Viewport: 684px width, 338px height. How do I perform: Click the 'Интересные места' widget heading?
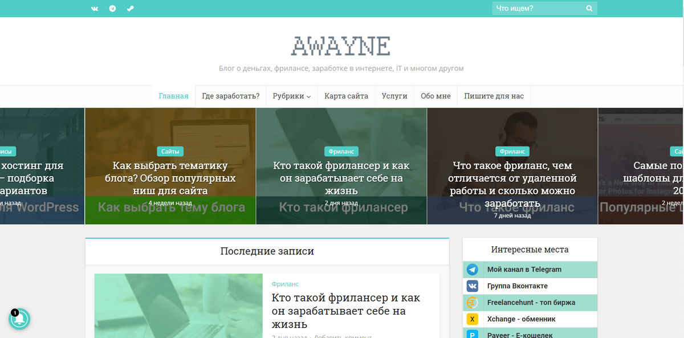coord(530,250)
